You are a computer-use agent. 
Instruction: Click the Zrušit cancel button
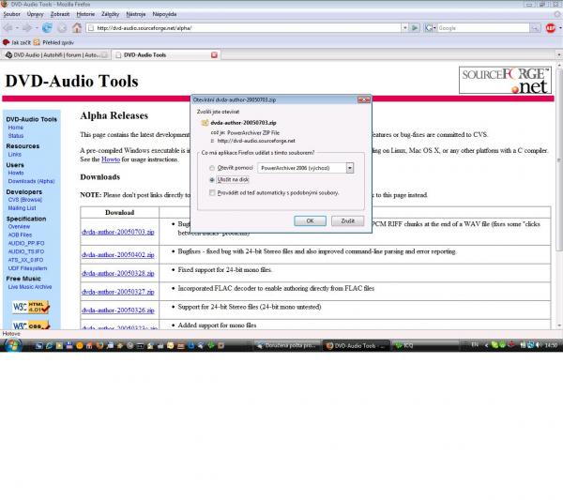click(346, 220)
